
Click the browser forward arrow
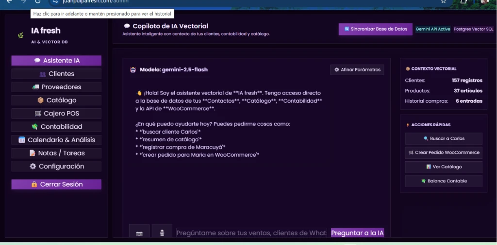coord(23,1)
